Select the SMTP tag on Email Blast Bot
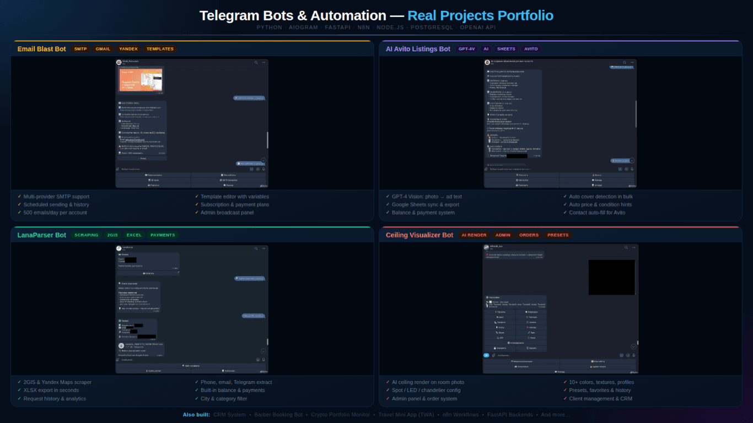 (x=81, y=49)
